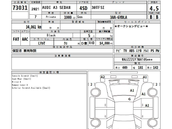This screenshot has height=129, width=172.
Task: Select the A2 damage mark on diagram
Action: [x=103, y=77]
